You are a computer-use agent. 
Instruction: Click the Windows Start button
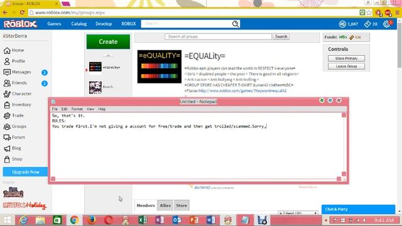[7, 220]
